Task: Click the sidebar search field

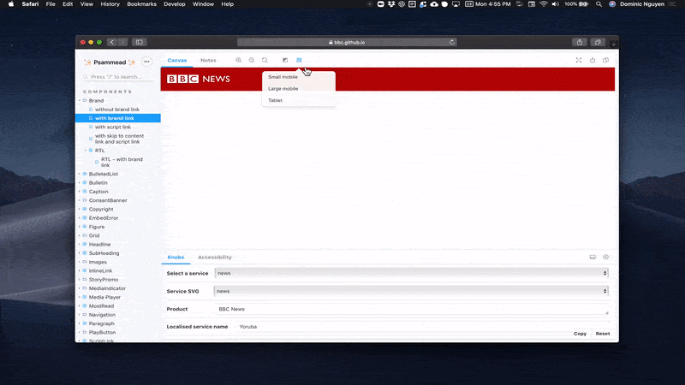Action: [x=118, y=77]
